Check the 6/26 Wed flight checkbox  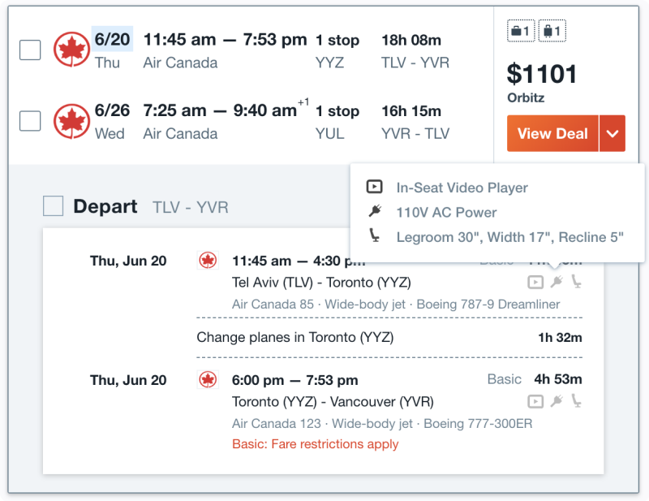pos(30,121)
